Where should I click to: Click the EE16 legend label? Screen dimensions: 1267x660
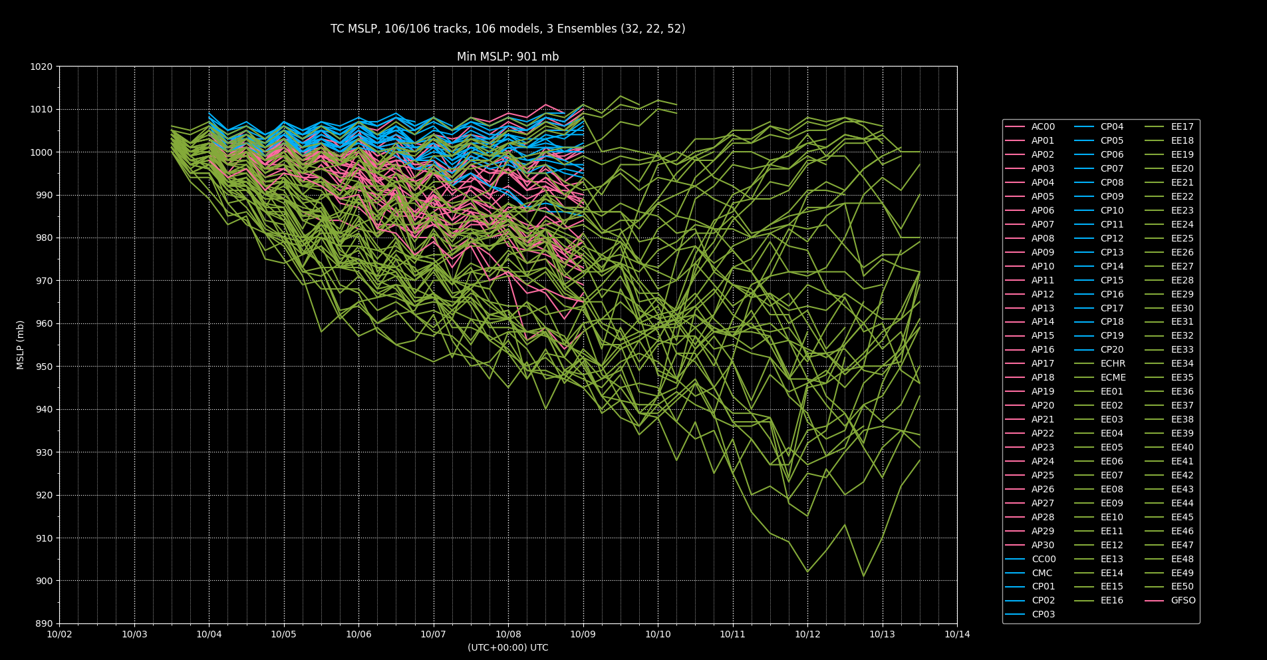pos(1112,600)
